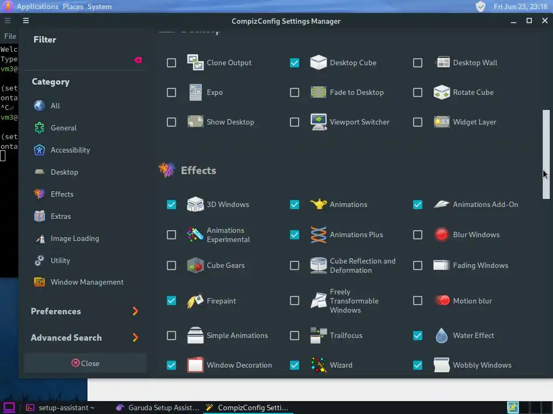This screenshot has width=553, height=414.
Task: Click the Motion blur plugin icon
Action: tap(442, 301)
